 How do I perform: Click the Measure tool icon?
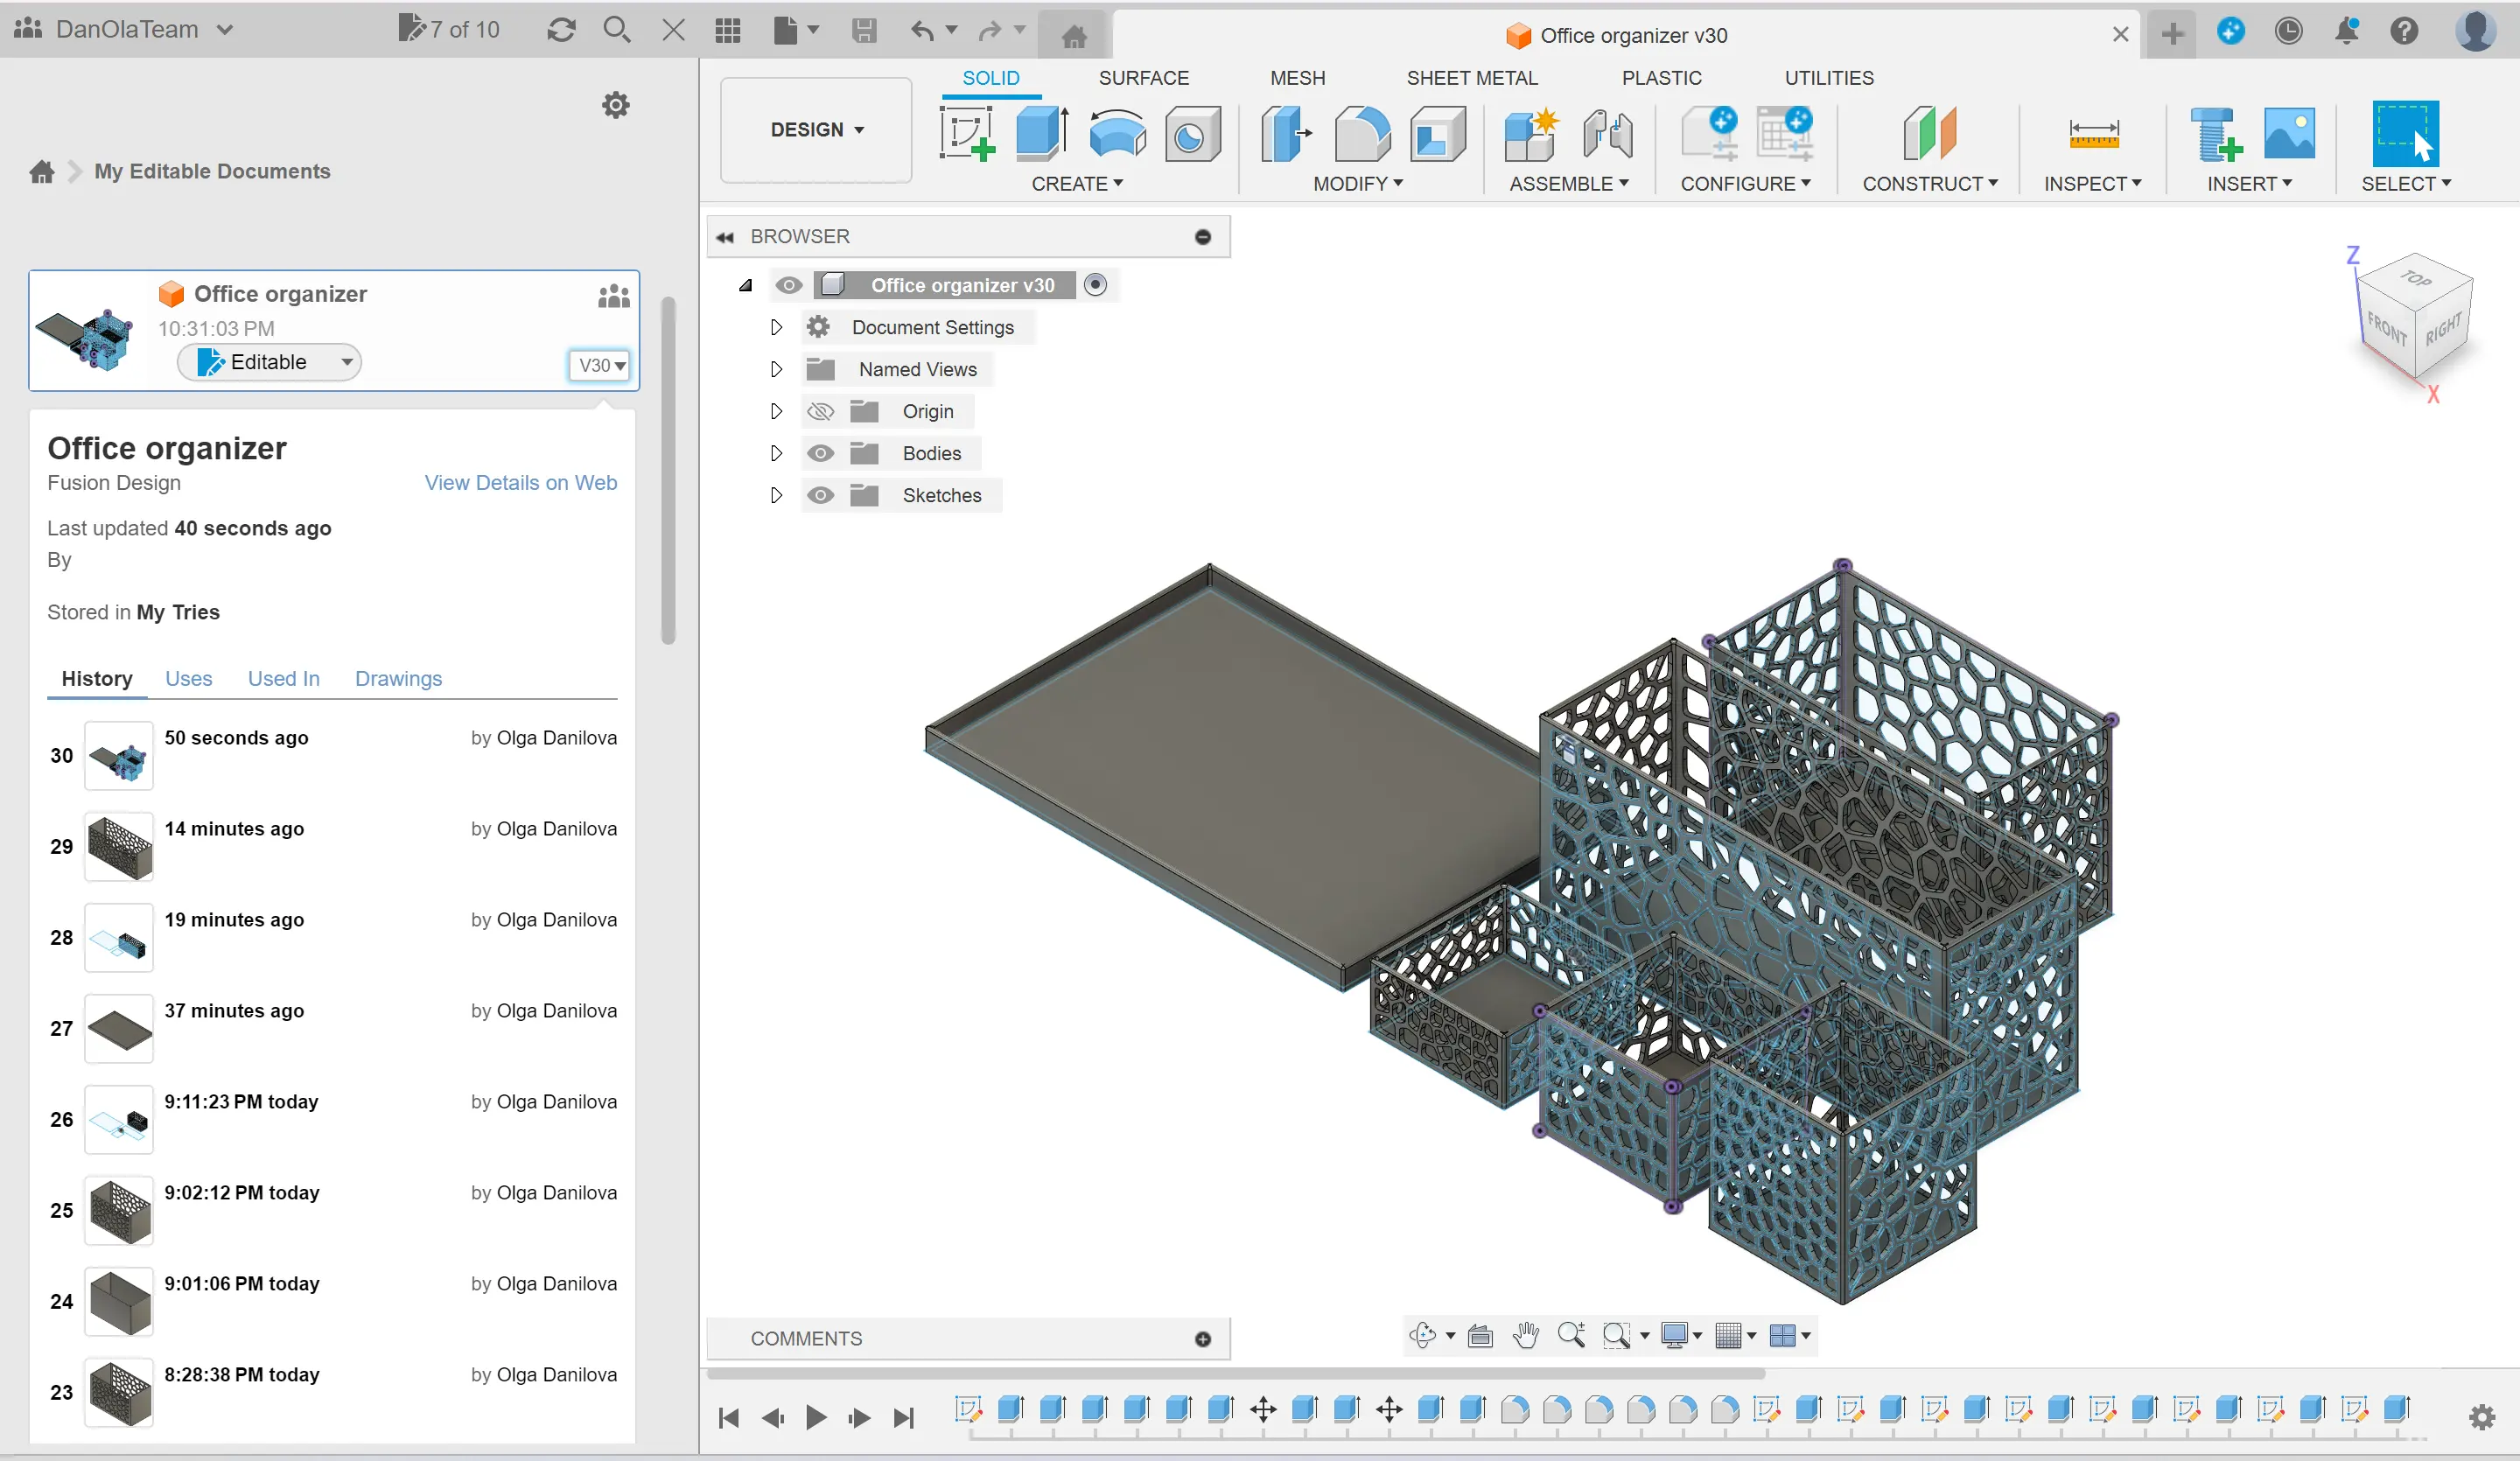(2093, 133)
